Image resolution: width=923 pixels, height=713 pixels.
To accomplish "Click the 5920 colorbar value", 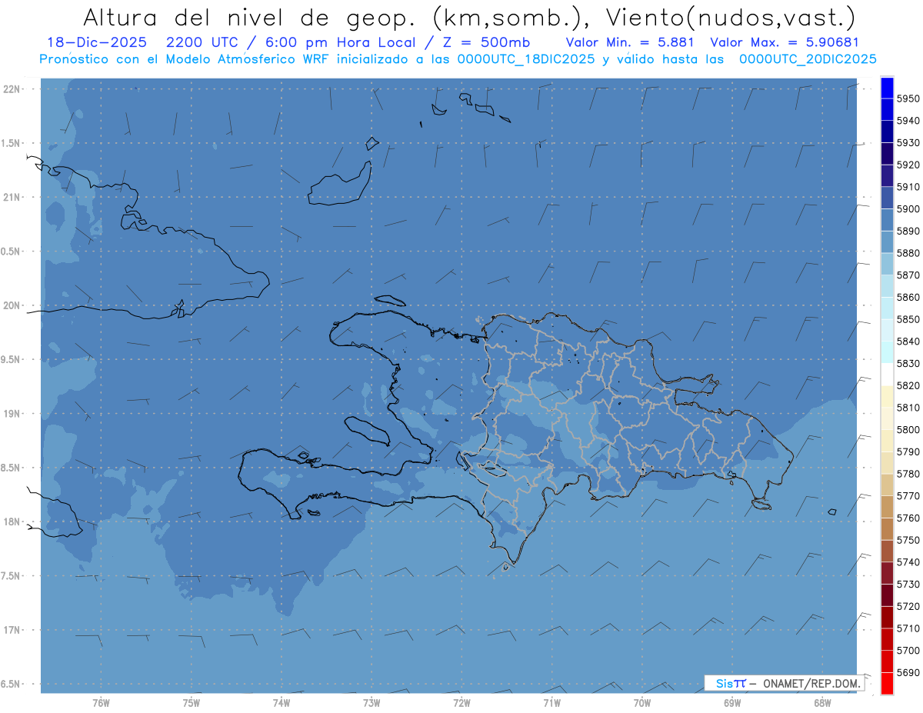I will point(908,165).
